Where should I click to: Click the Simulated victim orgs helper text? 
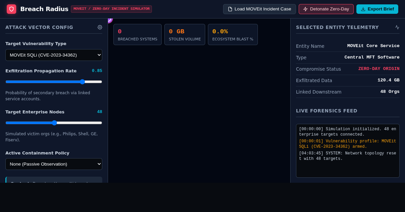[x=52, y=137]
